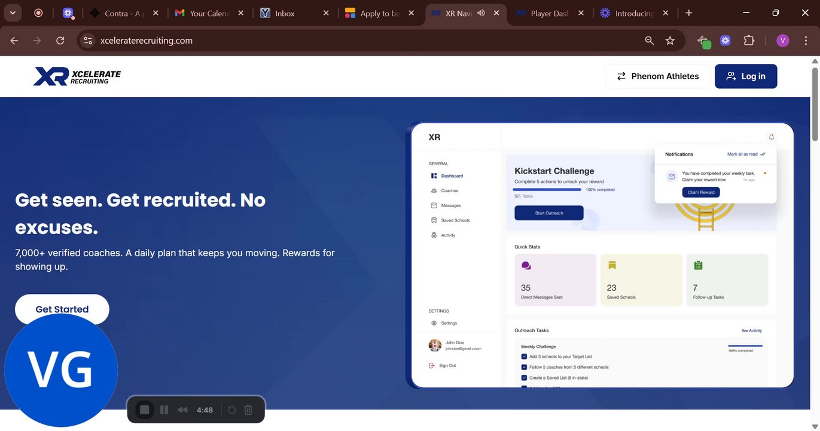Image resolution: width=820 pixels, height=431 pixels.
Task: Toggle 'Follow 5 coaches' checkbox
Action: pos(525,367)
